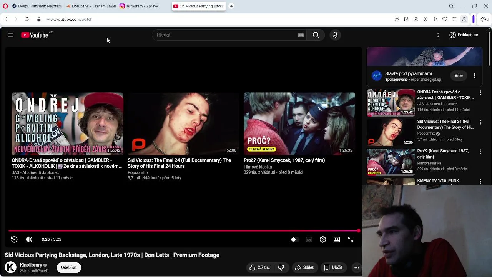
Task: Open the Slavte pod pyramidami ad banner
Action: [424, 57]
